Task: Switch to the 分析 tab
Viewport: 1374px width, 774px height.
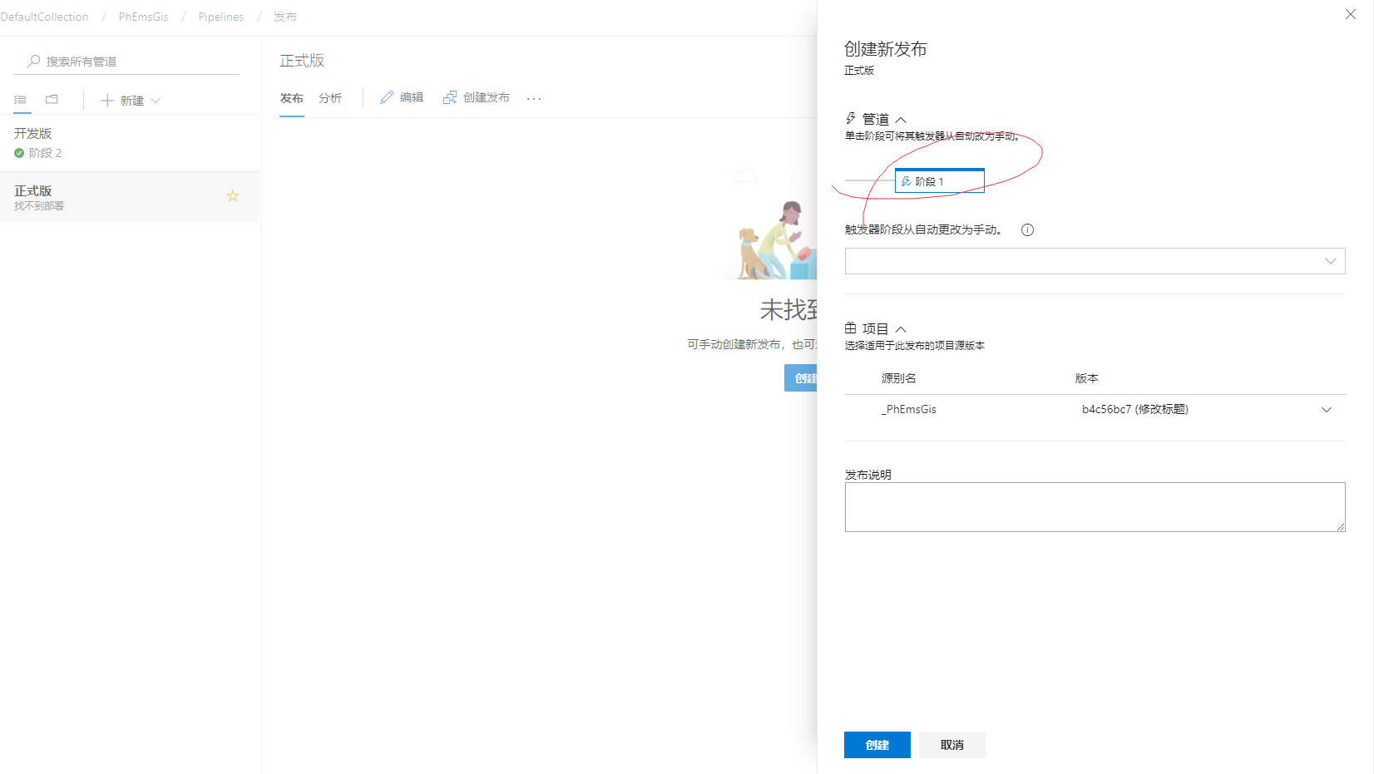Action: point(330,98)
